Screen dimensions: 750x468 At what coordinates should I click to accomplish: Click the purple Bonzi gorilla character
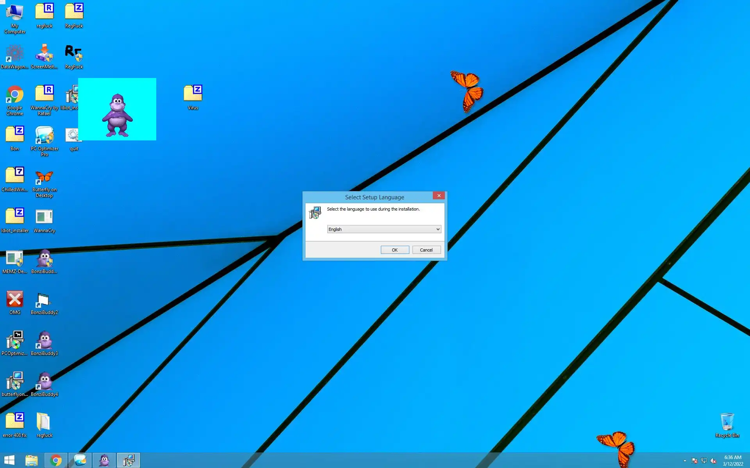point(117,115)
